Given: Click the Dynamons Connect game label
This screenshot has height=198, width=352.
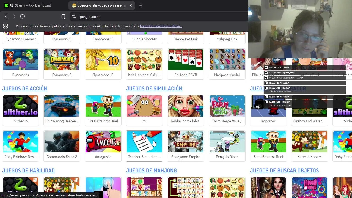Looking at the screenshot, I should click(x=21, y=39).
